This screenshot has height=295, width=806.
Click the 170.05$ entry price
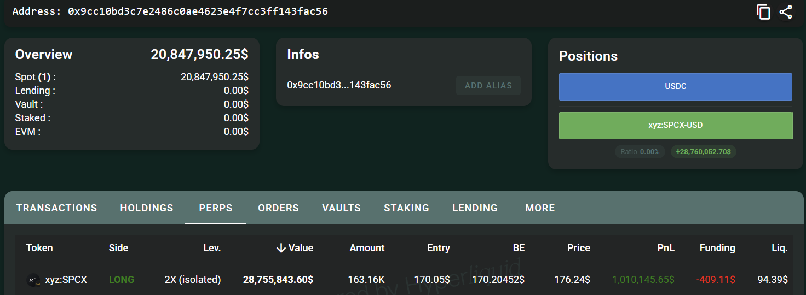coord(432,280)
